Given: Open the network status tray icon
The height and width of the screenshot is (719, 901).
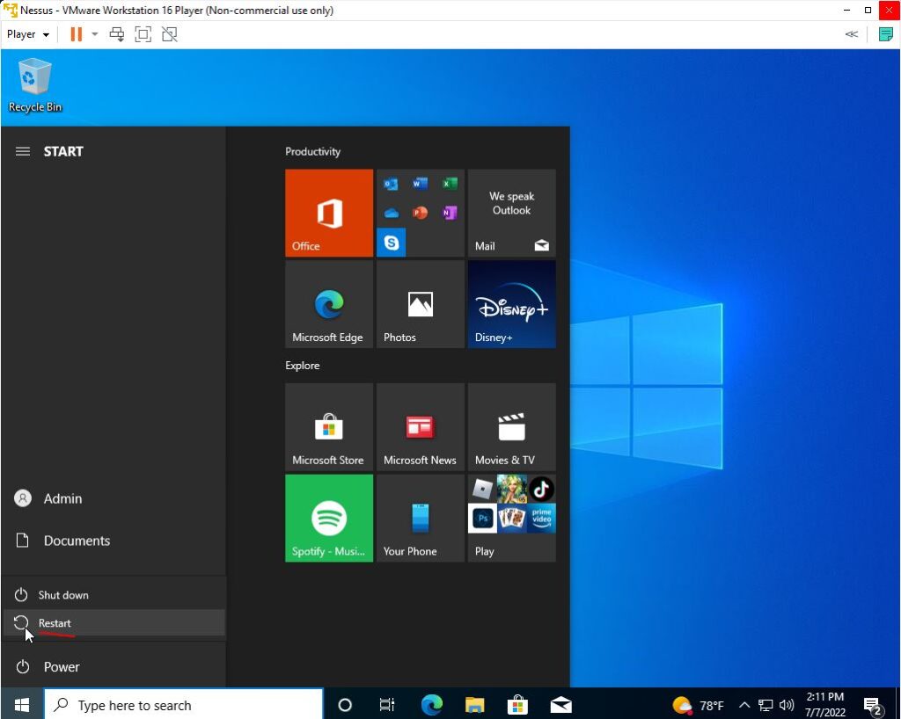Looking at the screenshot, I should pyautogui.click(x=765, y=705).
